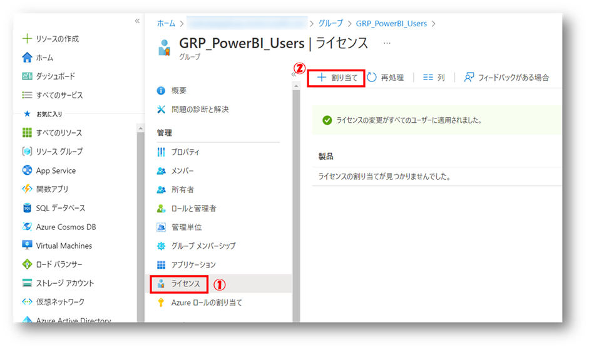Viewport: 589px width, 349px height.
Task: Click the feedback person icon in toolbar
Action: [x=469, y=77]
